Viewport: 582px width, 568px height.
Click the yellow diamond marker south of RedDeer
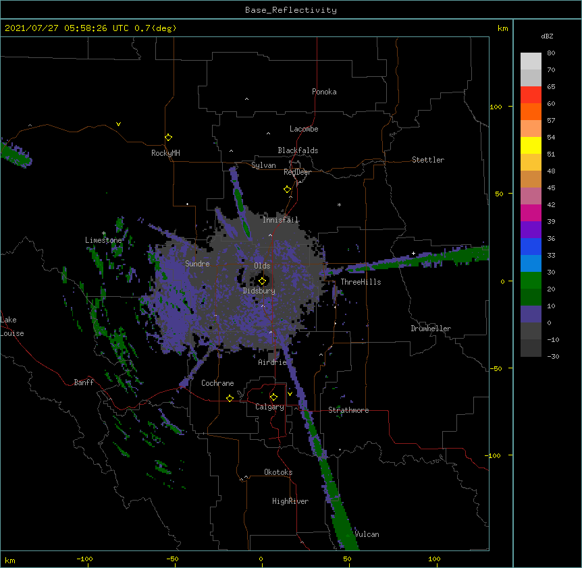pyautogui.click(x=288, y=190)
